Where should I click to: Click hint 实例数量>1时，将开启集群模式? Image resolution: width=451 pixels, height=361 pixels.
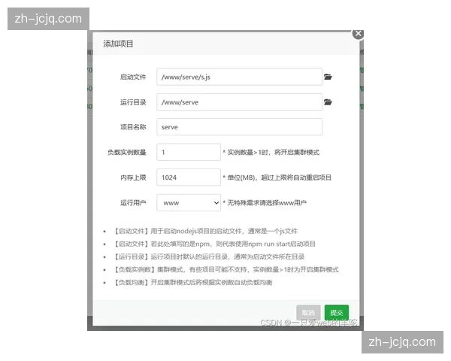271,152
